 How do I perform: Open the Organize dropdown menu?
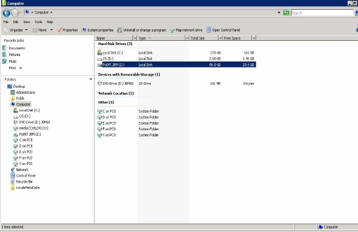[16, 30]
